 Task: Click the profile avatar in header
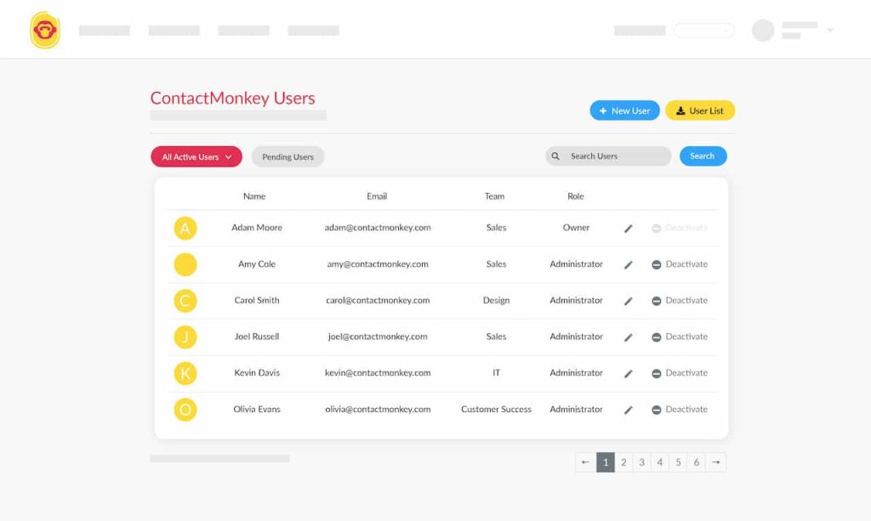(763, 31)
